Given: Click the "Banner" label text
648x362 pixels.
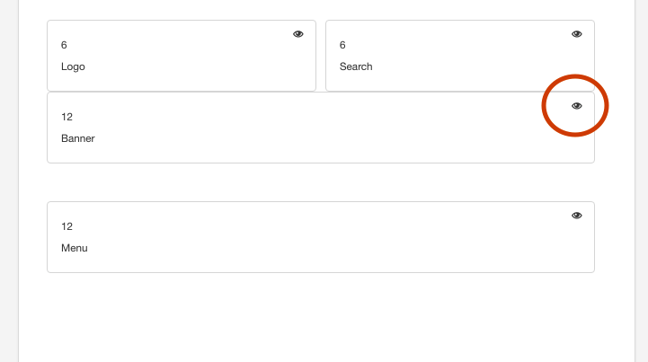Looking at the screenshot, I should (x=77, y=138).
